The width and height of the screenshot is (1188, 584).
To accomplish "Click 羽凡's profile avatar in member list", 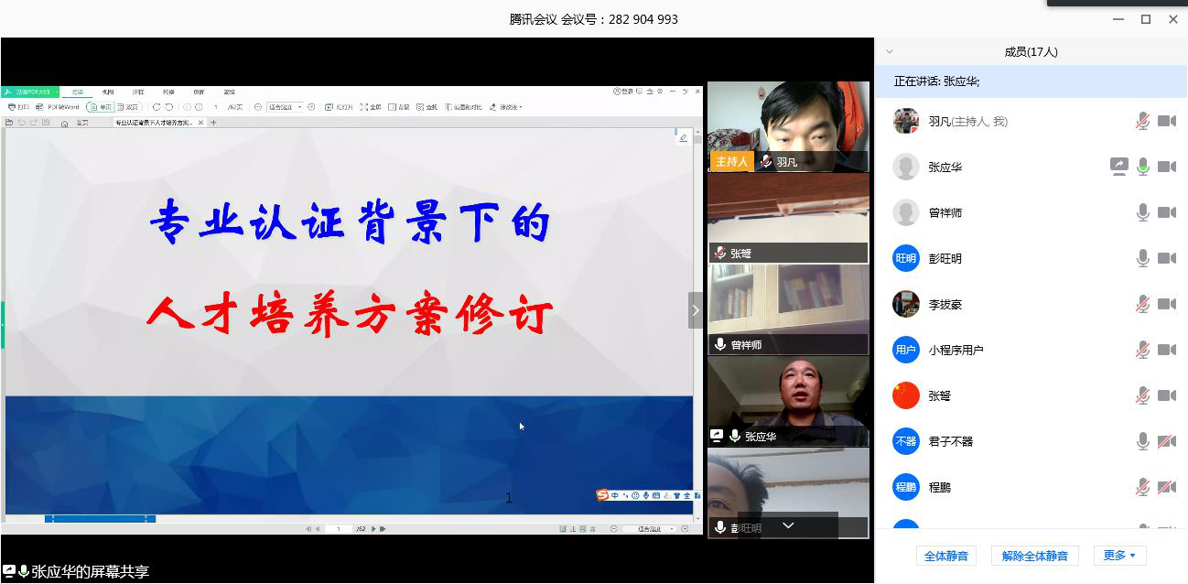I will [x=905, y=121].
